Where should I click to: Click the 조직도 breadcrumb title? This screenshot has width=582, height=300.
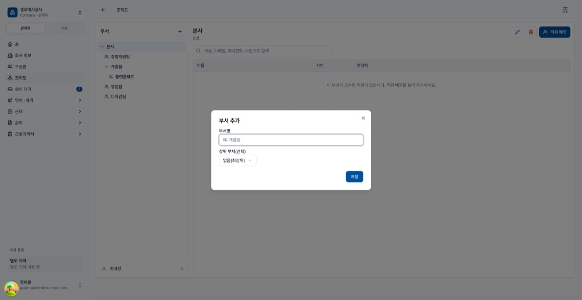(122, 10)
